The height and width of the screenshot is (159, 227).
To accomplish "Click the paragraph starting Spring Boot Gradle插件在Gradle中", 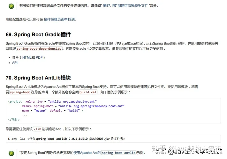I will [x=112, y=46].
